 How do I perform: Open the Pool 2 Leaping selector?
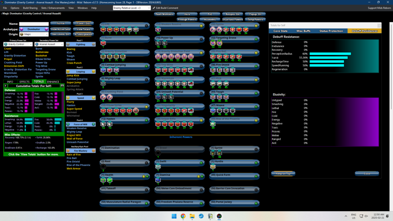(81, 71)
